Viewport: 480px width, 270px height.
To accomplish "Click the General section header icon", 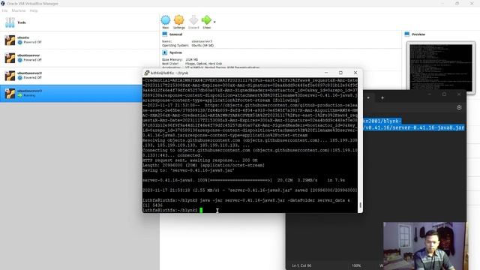I will (x=165, y=34).
